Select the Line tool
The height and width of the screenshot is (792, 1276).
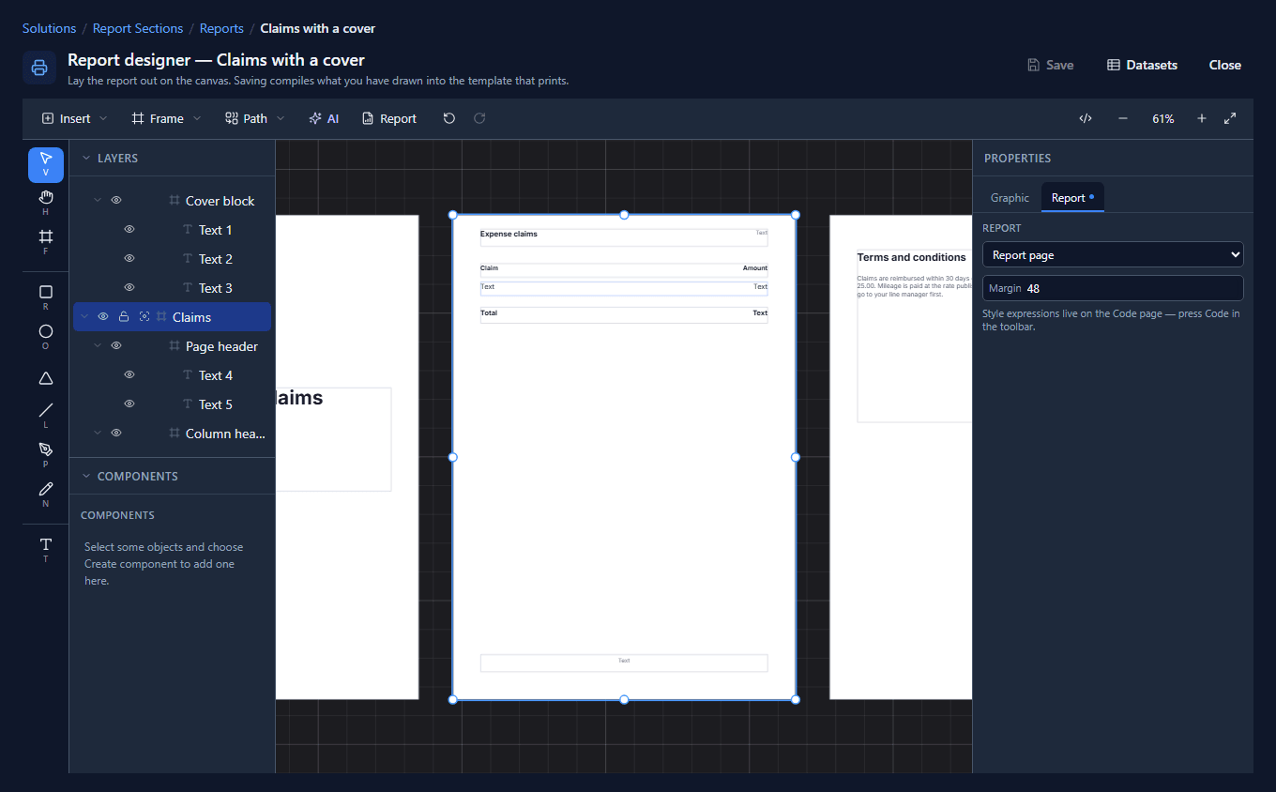point(46,416)
